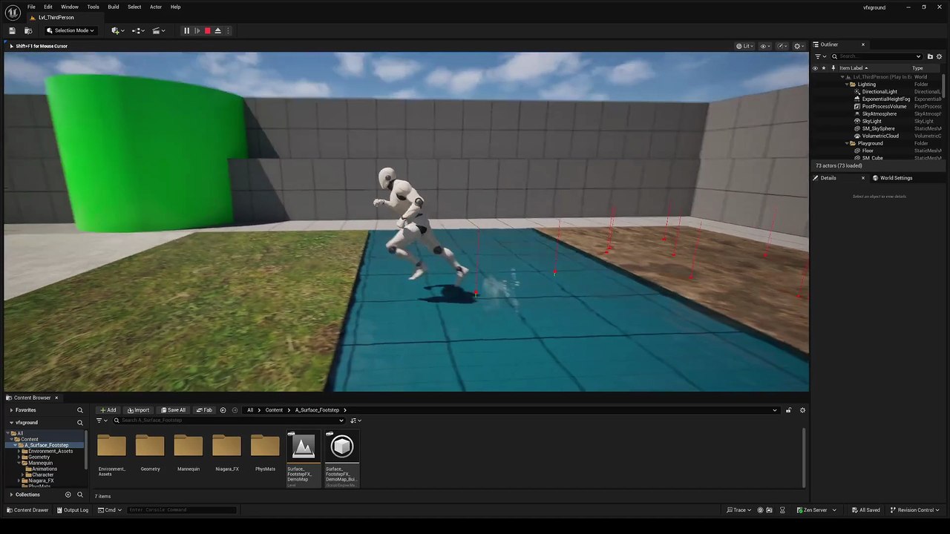950x534 pixels.
Task: Select ExponentialHeightFog in the Outliner
Action: [885, 99]
